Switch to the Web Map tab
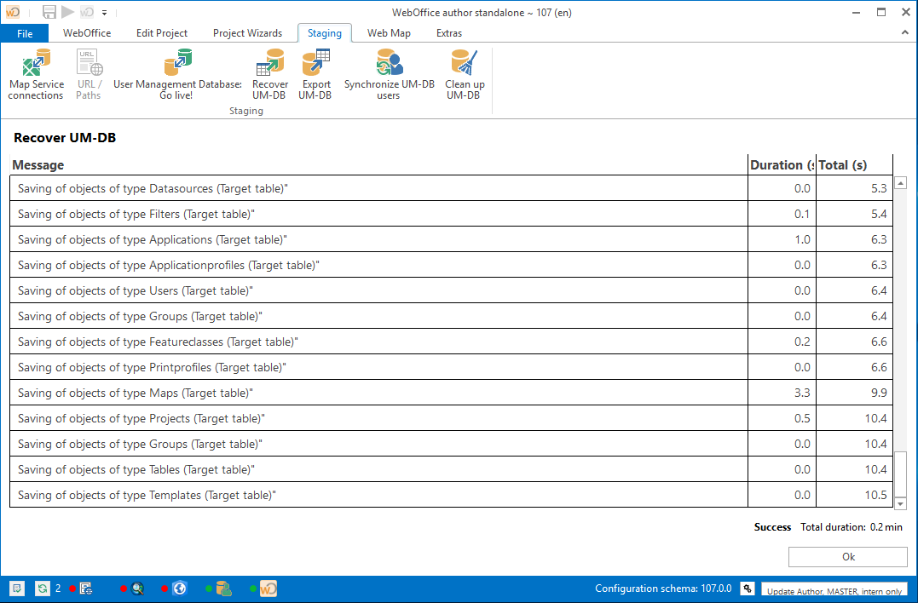 389,33
